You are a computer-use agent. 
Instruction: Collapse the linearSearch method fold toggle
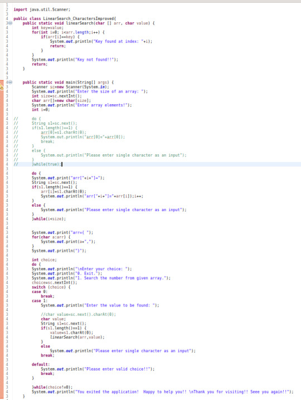click(10, 23)
